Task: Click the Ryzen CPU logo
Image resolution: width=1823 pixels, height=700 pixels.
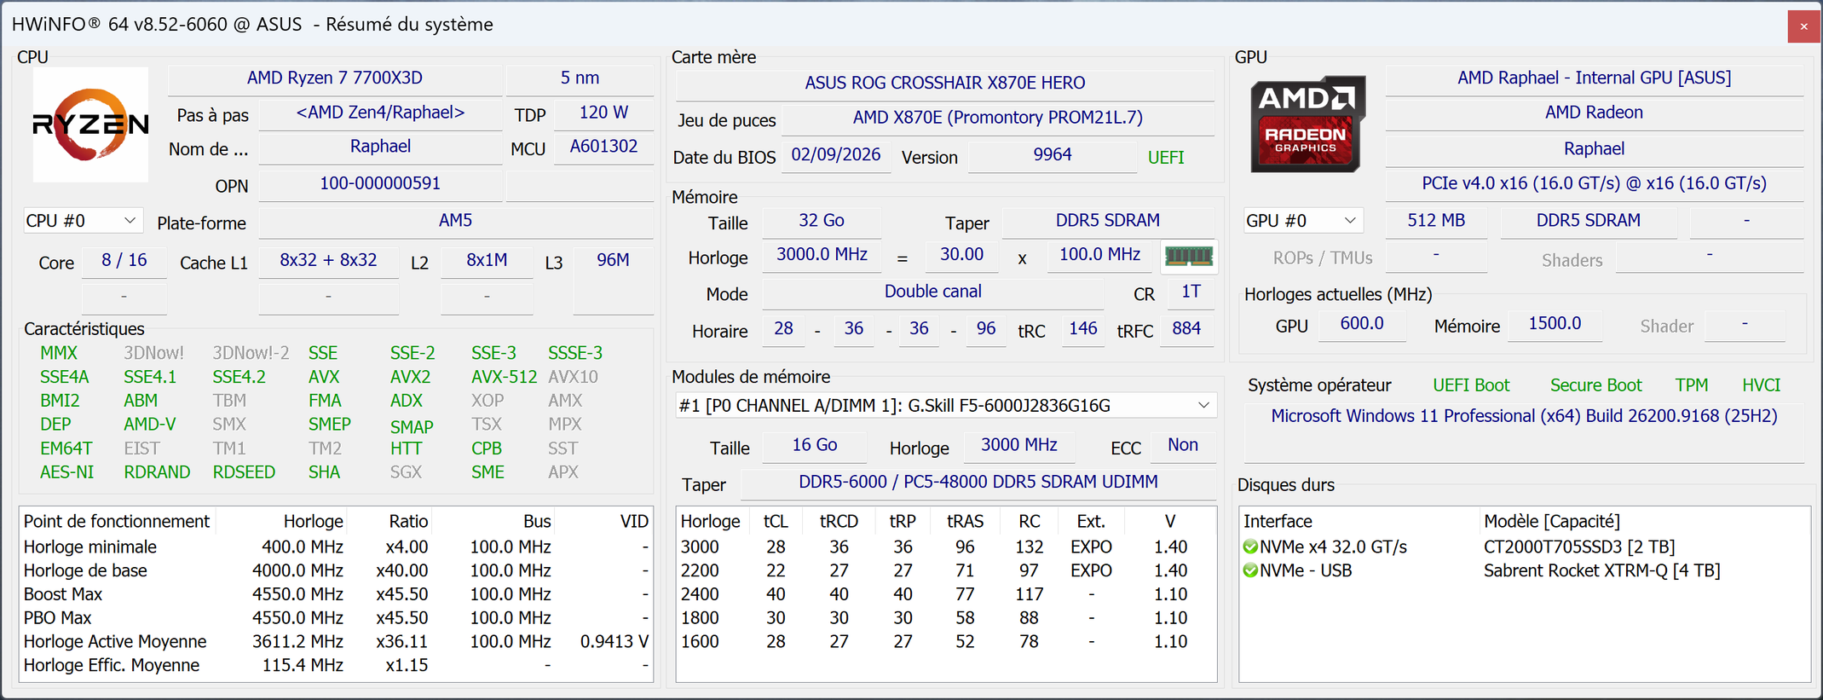Action: pos(90,124)
